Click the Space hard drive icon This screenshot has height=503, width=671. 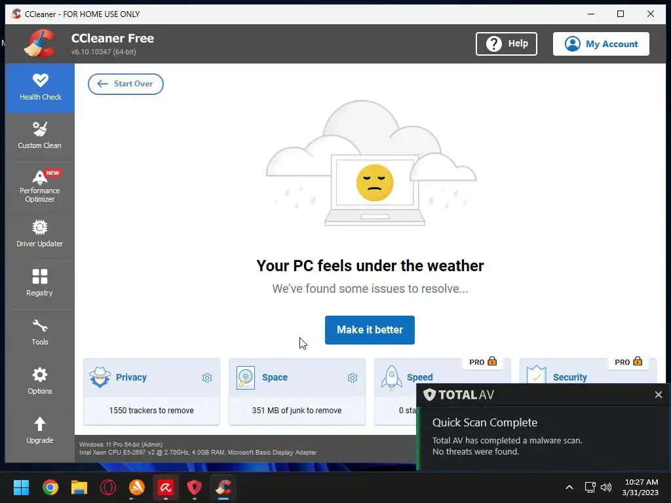(246, 378)
